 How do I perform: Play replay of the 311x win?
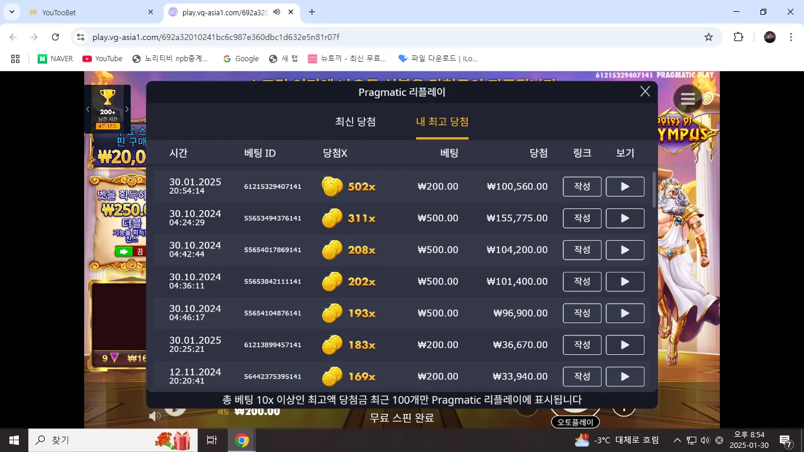(x=625, y=218)
